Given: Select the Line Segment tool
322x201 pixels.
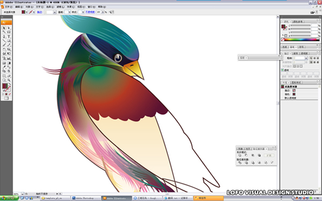Looking at the screenshot, I should click(x=4, y=41).
